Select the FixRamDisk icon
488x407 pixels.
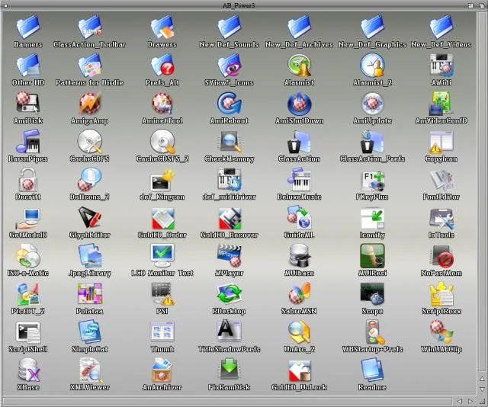tap(229, 370)
